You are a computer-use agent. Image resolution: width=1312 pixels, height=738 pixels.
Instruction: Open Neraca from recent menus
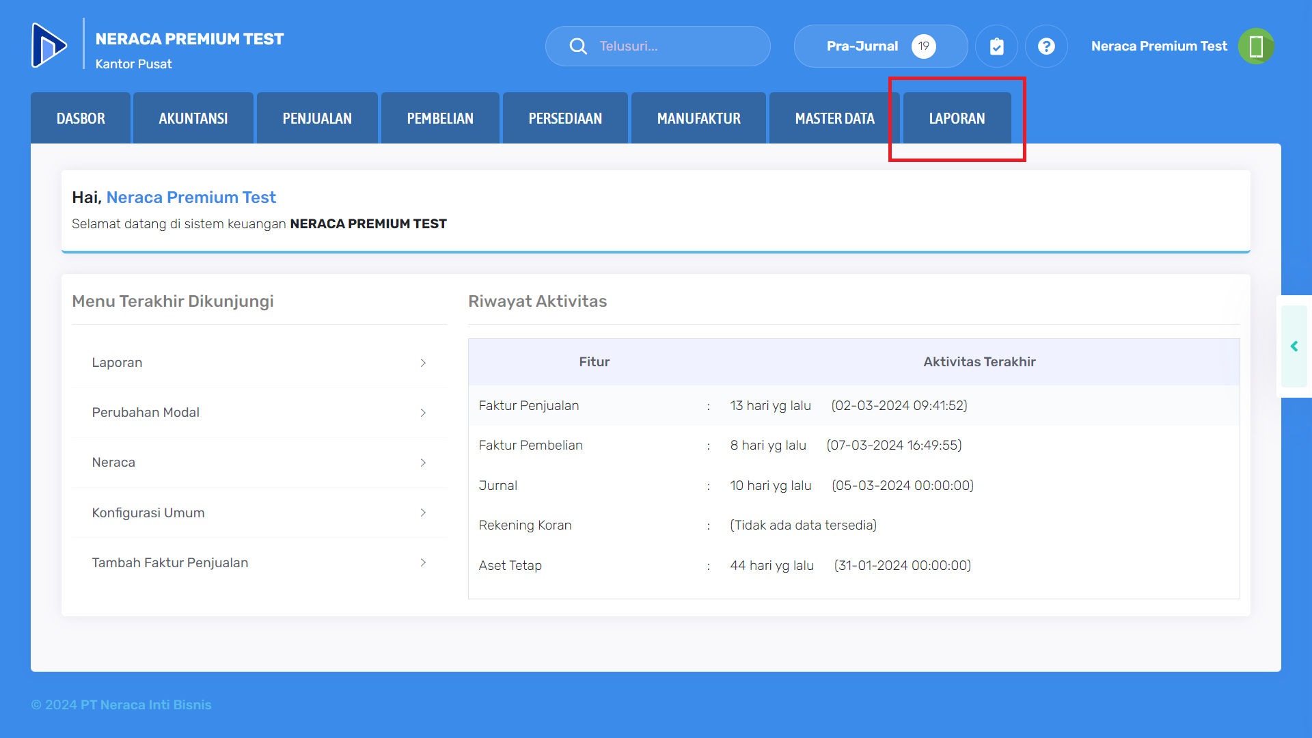pos(260,463)
